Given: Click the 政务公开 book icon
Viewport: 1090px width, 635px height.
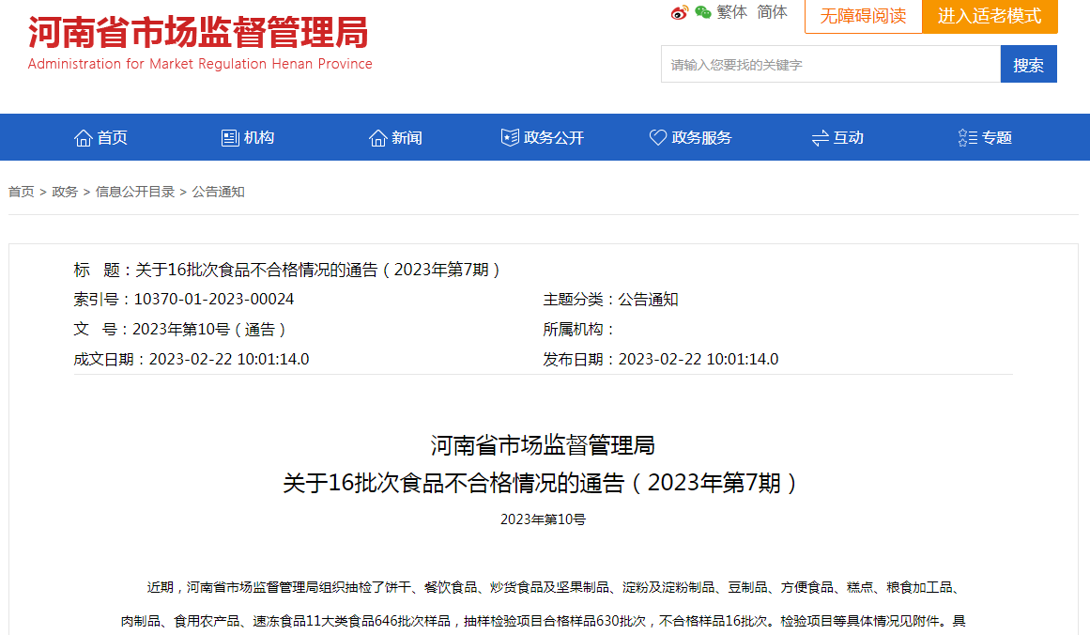Looking at the screenshot, I should (x=510, y=138).
